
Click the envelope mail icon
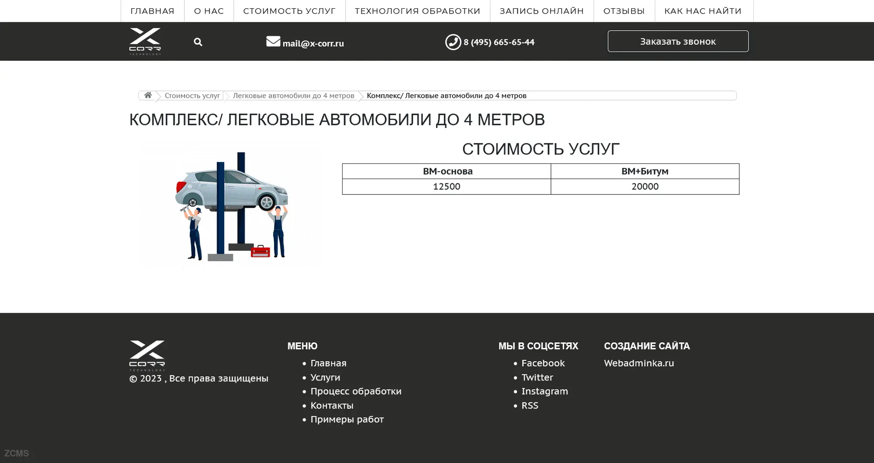273,41
